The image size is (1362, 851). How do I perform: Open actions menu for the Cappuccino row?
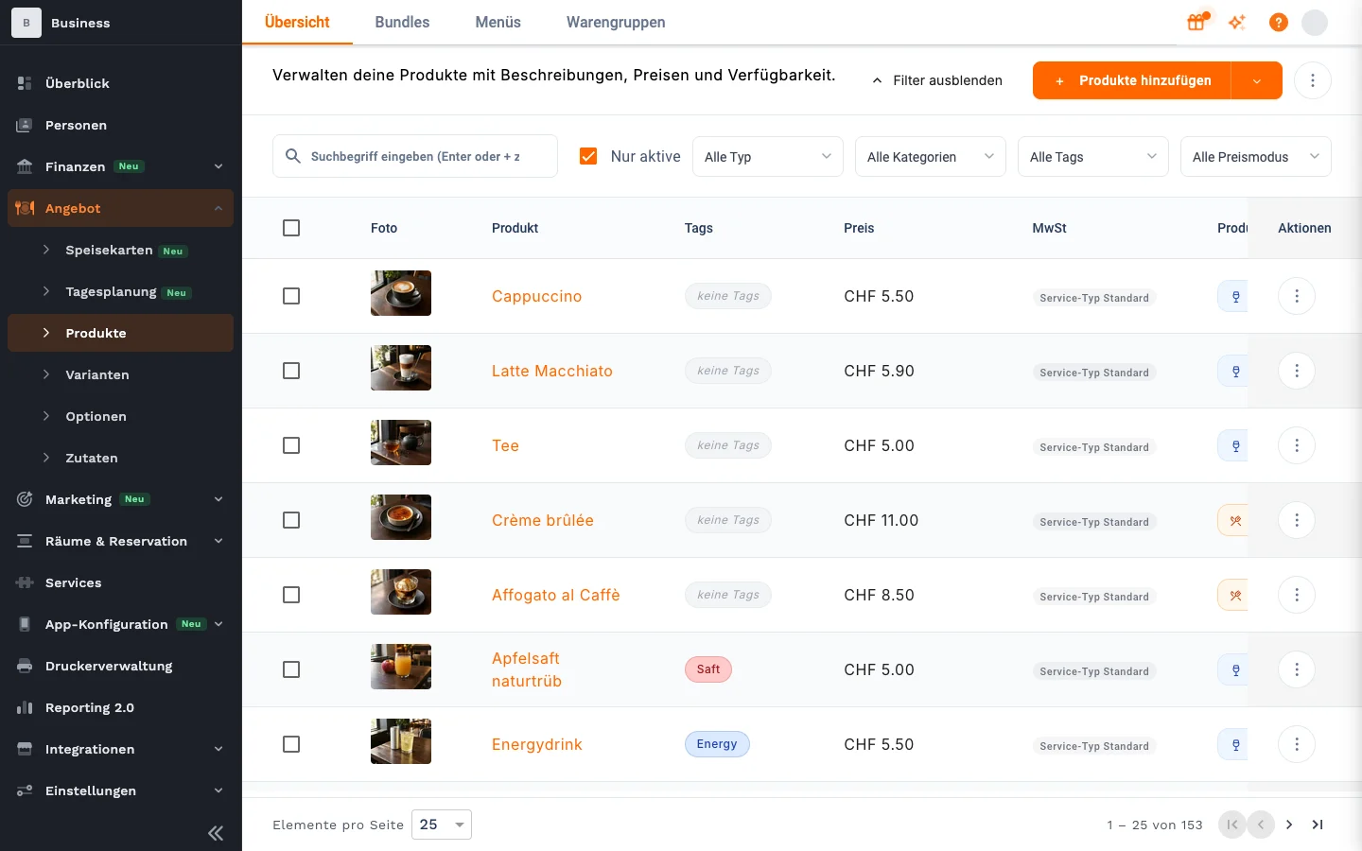tap(1296, 296)
